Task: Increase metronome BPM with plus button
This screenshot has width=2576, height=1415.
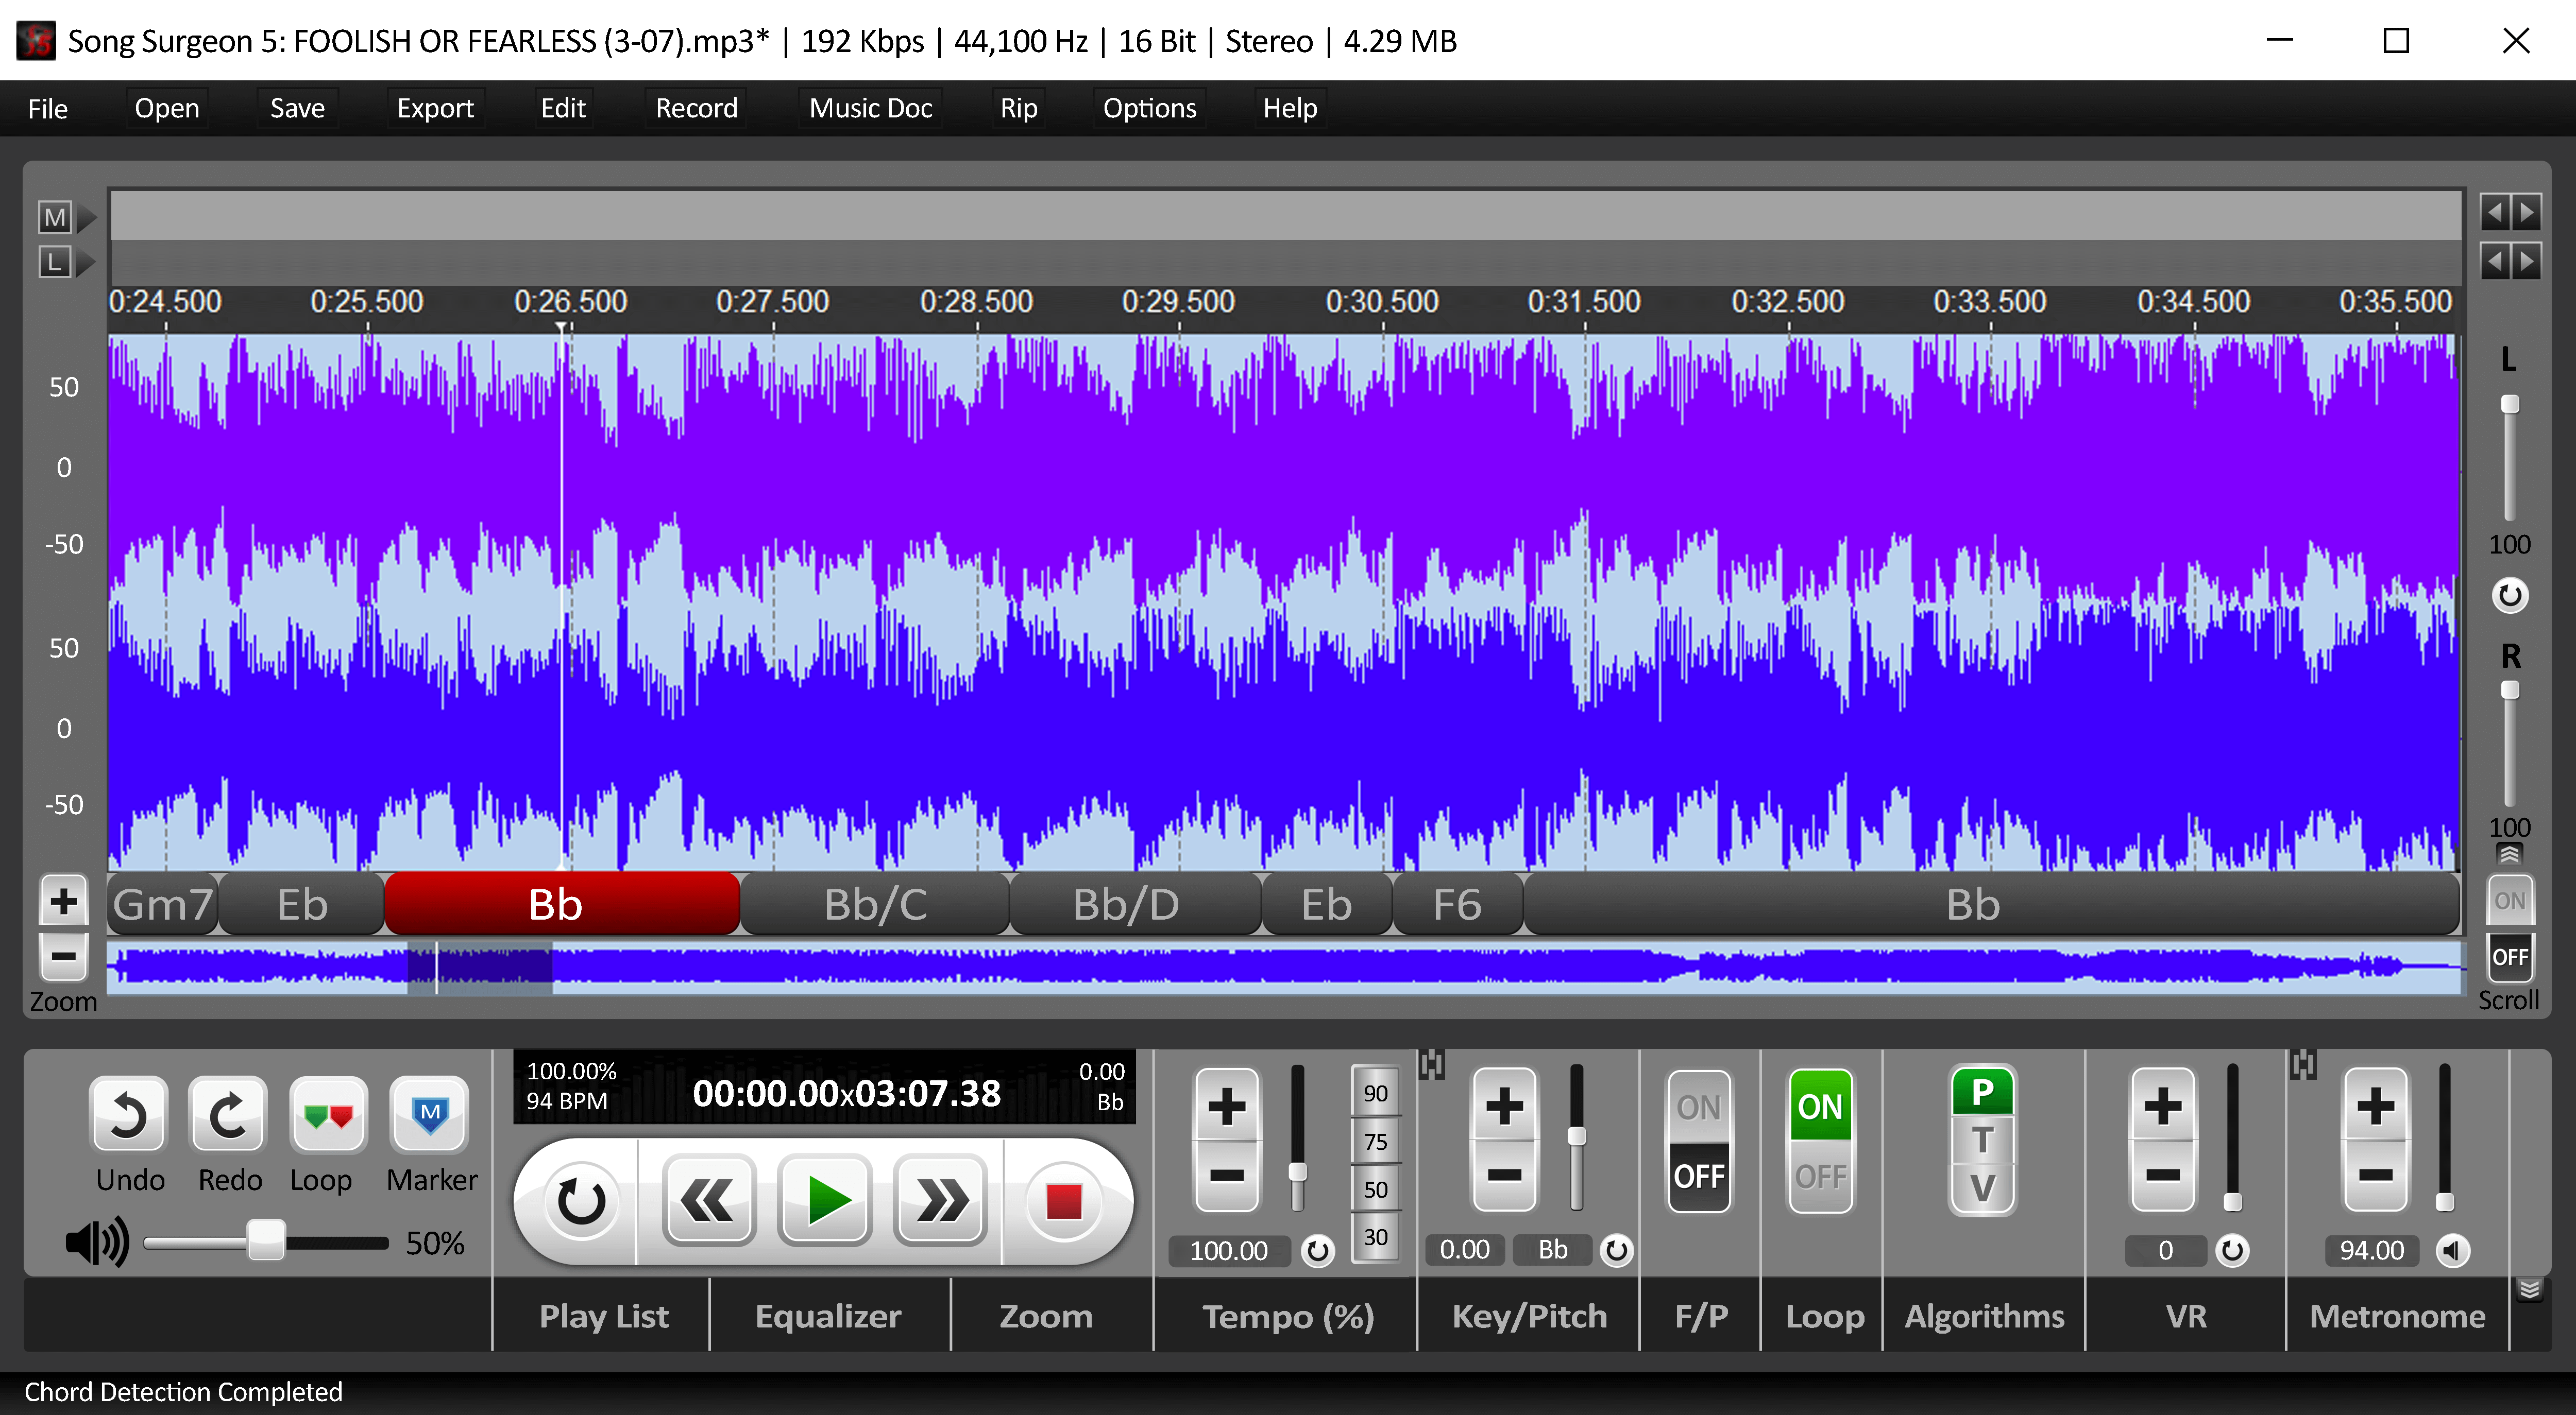Action: [x=2376, y=1106]
